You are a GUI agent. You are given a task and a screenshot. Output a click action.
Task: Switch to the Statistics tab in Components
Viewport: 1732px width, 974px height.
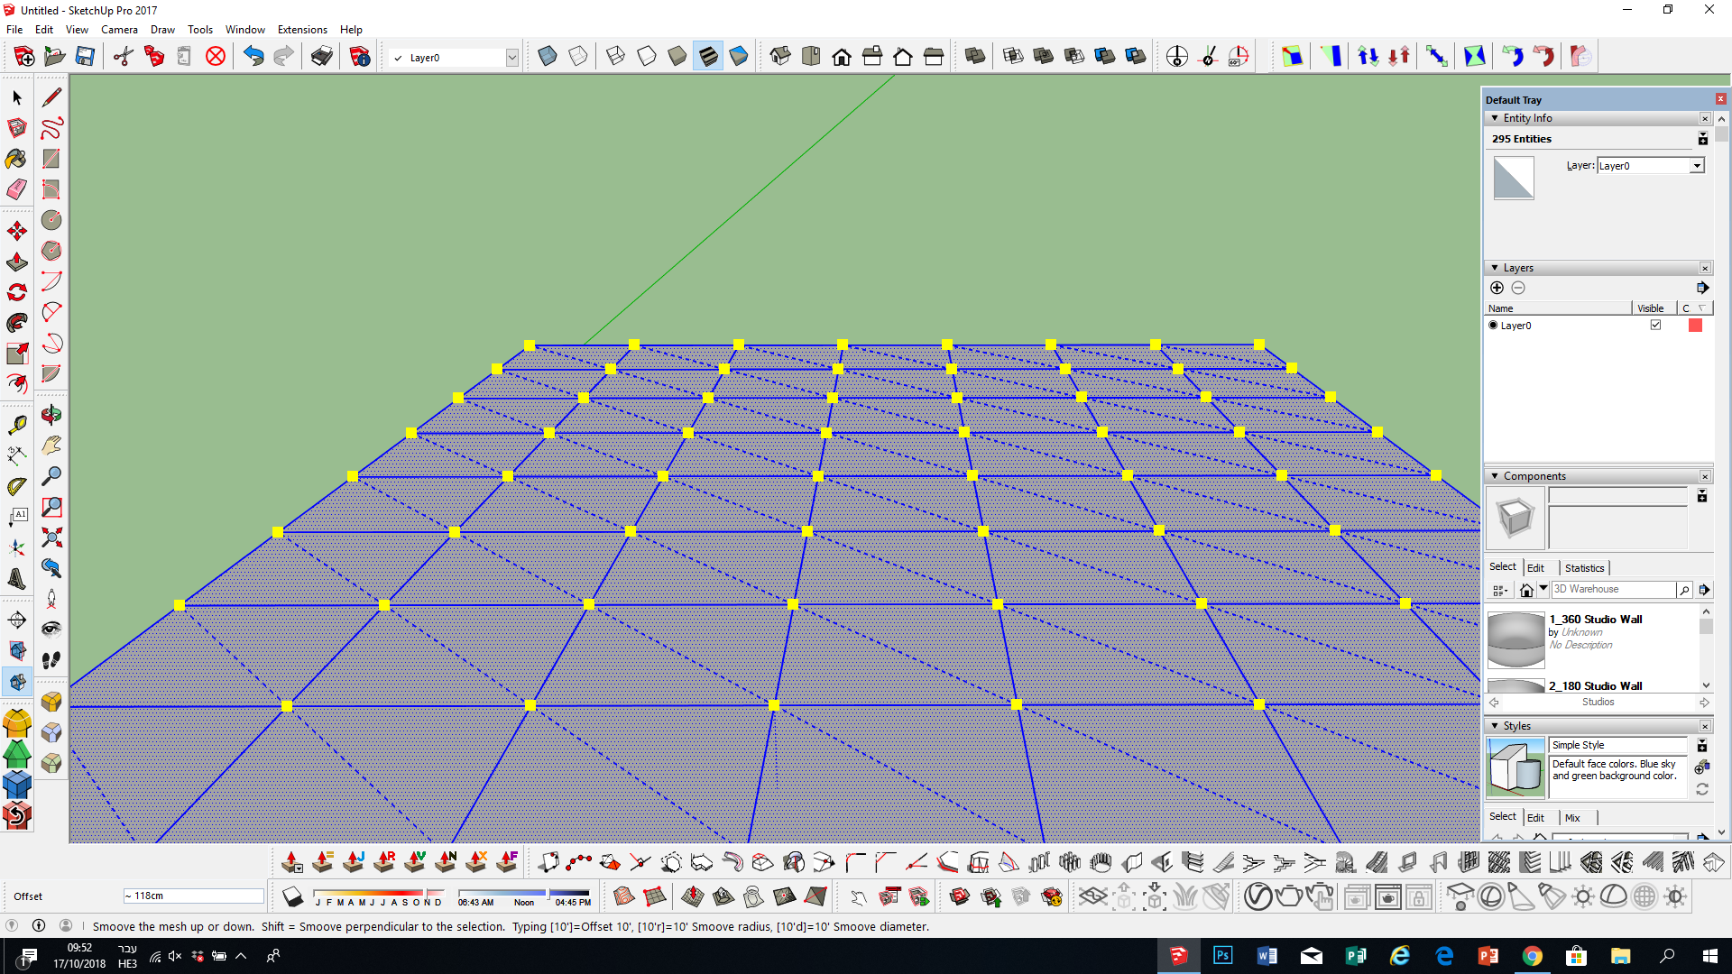coord(1584,568)
